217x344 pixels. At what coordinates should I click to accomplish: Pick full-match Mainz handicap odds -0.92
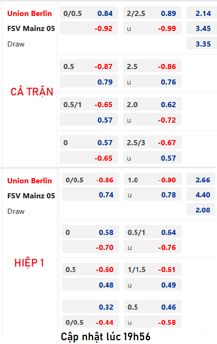tap(89, 28)
